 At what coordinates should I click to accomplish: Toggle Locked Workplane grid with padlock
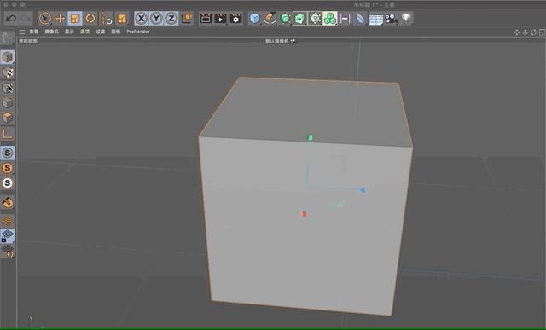point(8,235)
